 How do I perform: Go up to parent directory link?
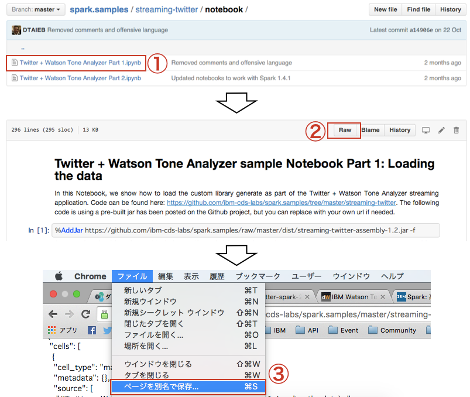23,48
